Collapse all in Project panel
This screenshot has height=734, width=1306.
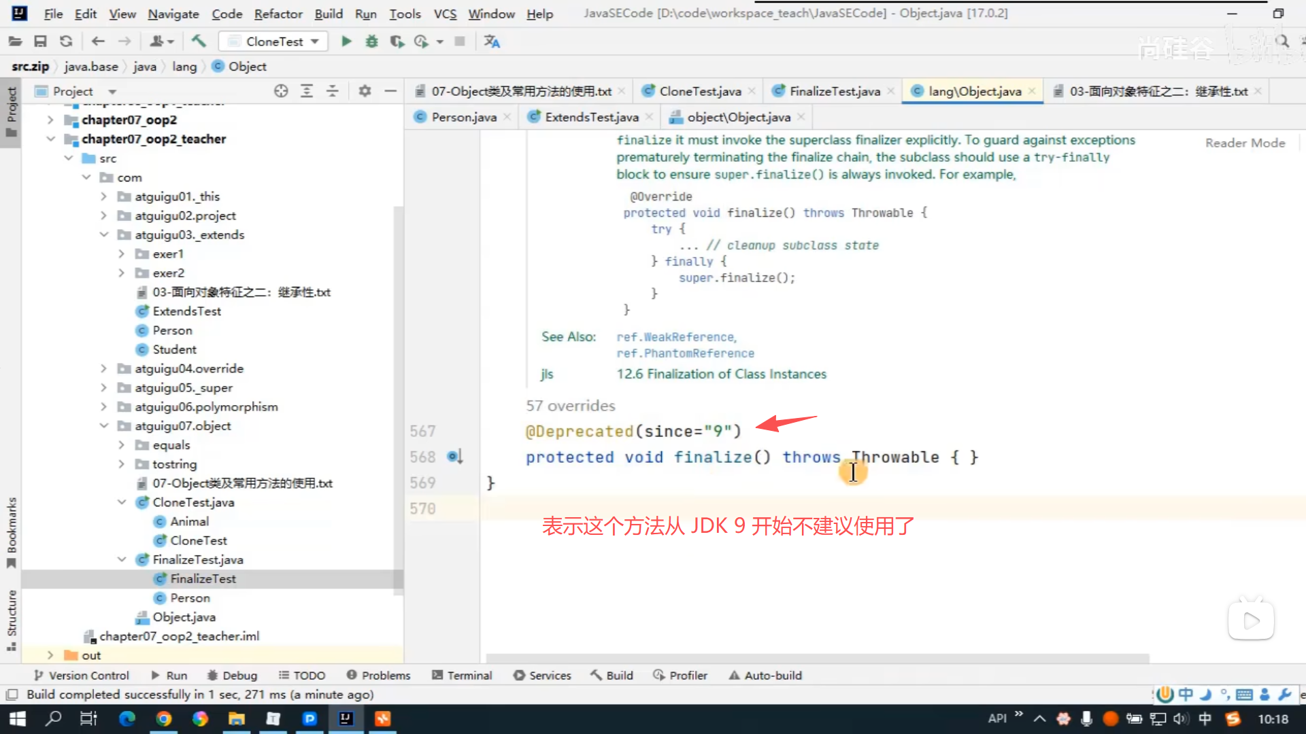click(x=333, y=91)
